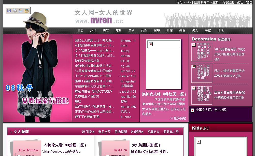Click the send image by email icon
Image resolution: width=255 pixels, height=156 pixels.
(x=21, y=11)
